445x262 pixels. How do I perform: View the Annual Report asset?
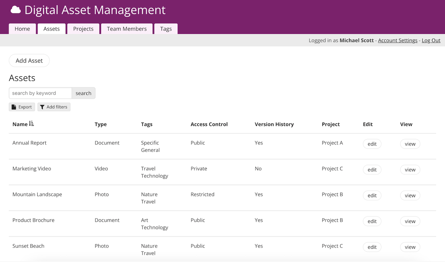click(410, 144)
